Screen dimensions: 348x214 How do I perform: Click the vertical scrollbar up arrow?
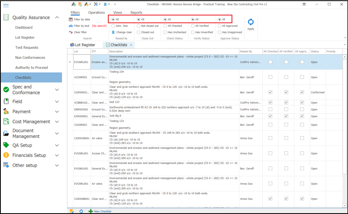(x=345, y=57)
